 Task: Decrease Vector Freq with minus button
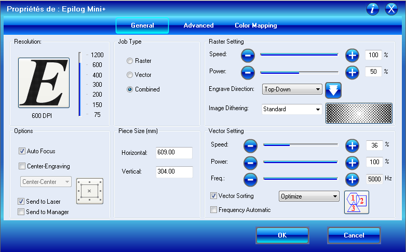point(250,179)
